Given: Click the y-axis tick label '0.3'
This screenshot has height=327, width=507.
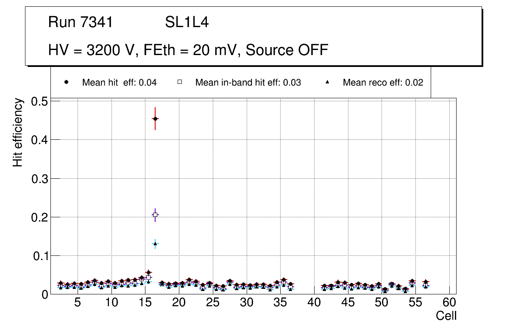Looking at the screenshot, I should tap(40, 179).
